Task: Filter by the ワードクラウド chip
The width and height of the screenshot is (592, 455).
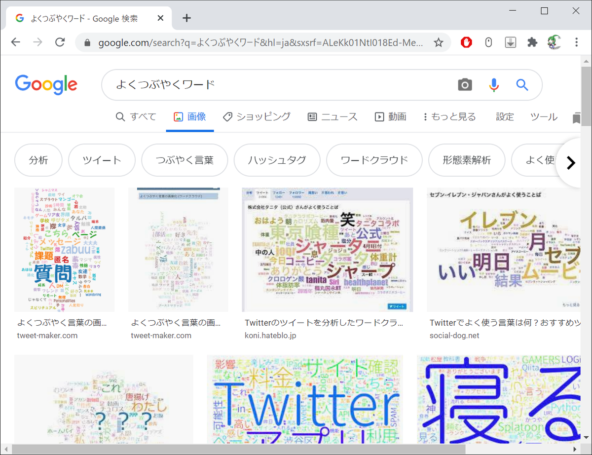Action: (x=374, y=160)
